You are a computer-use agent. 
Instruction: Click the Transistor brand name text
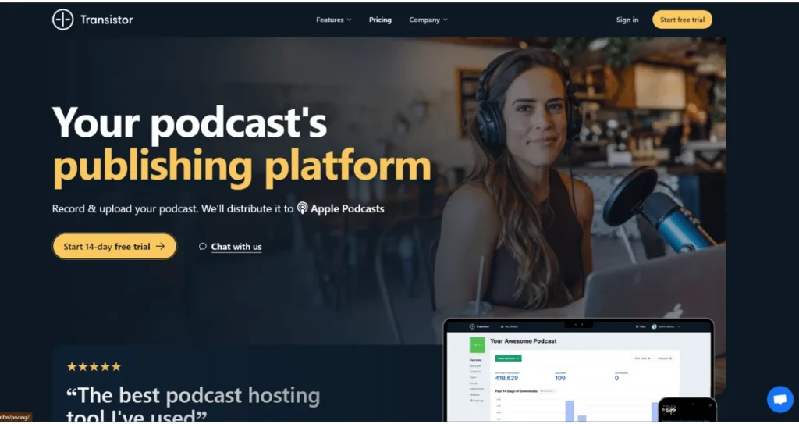(x=106, y=20)
